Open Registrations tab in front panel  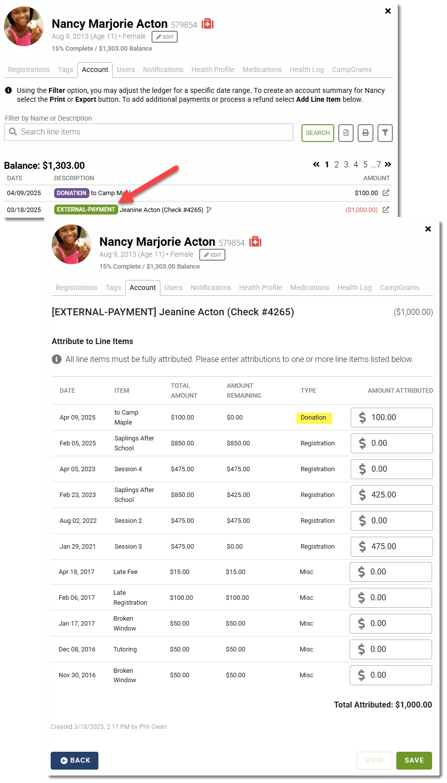(x=76, y=287)
